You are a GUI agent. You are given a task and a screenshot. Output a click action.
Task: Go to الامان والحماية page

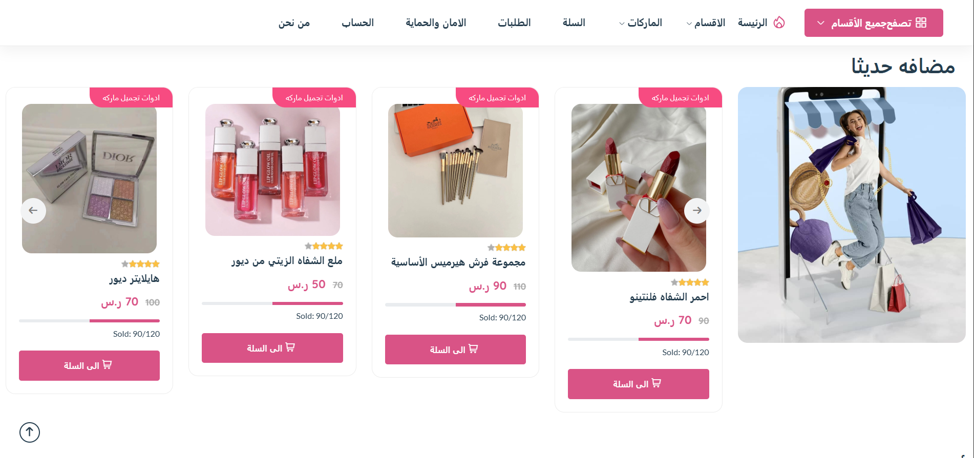click(436, 23)
